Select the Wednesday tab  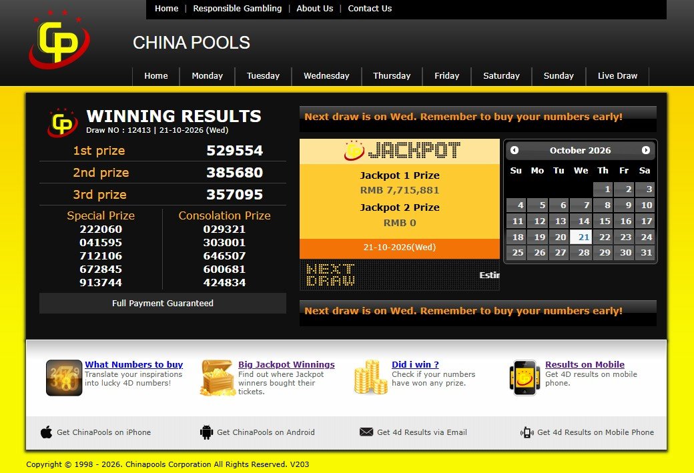326,76
